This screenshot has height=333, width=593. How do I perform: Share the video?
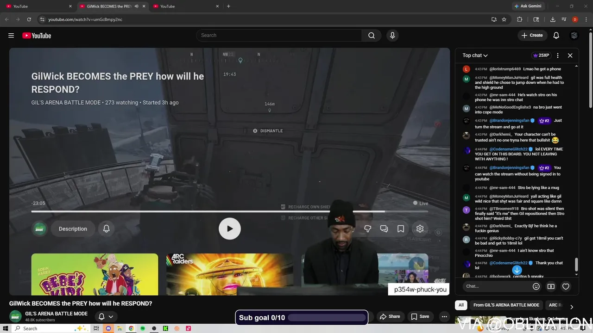point(390,316)
